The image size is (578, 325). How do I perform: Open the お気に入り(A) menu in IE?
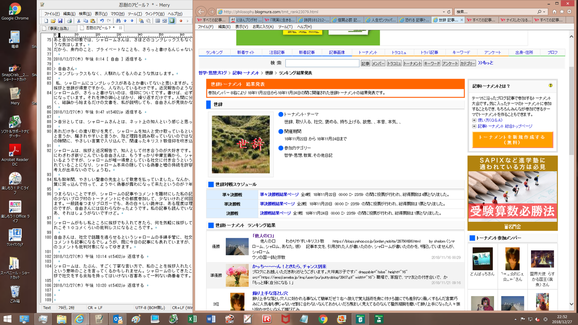click(x=263, y=27)
